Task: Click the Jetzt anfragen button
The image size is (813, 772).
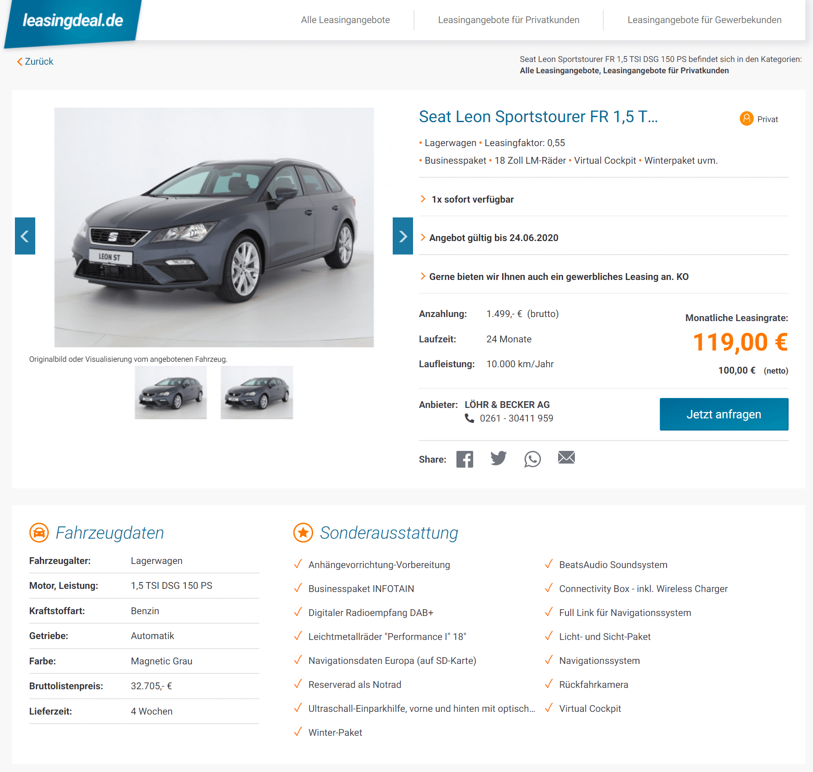Action: [x=724, y=414]
